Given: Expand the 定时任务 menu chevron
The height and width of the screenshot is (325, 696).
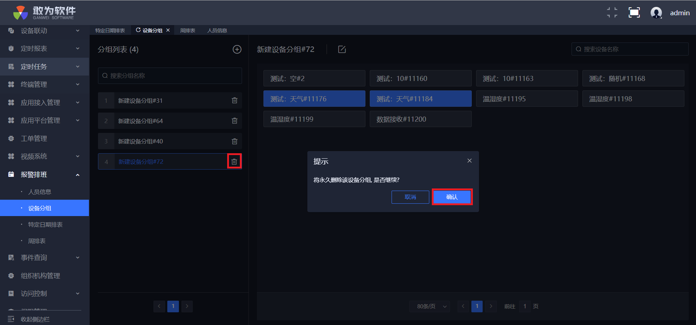Looking at the screenshot, I should (x=78, y=66).
